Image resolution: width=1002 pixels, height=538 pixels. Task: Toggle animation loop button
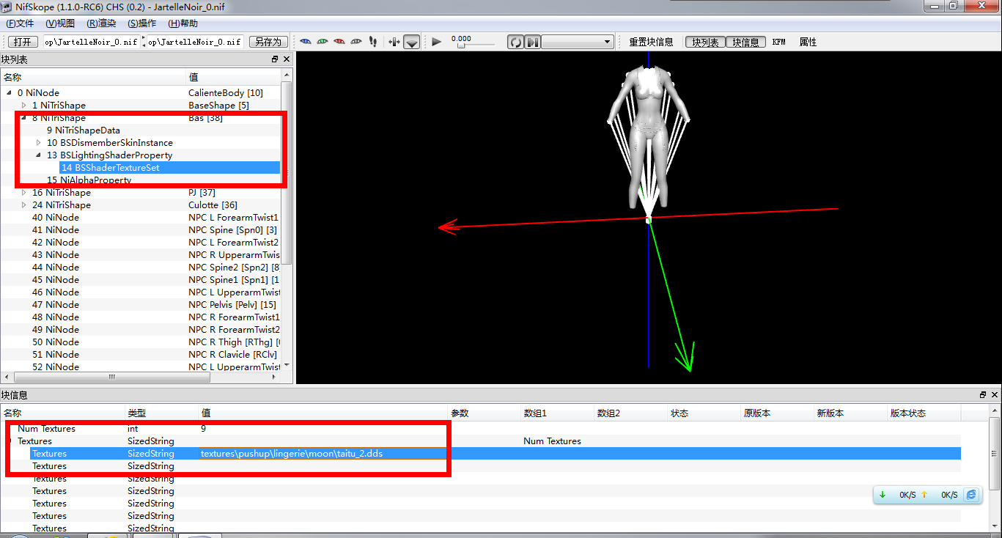click(x=516, y=43)
